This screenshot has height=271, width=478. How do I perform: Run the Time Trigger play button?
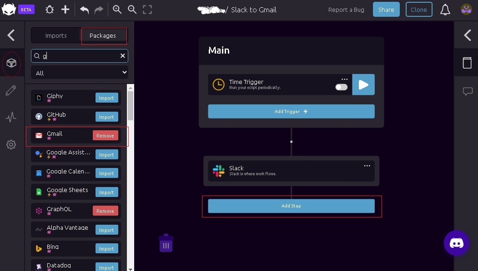coord(363,84)
